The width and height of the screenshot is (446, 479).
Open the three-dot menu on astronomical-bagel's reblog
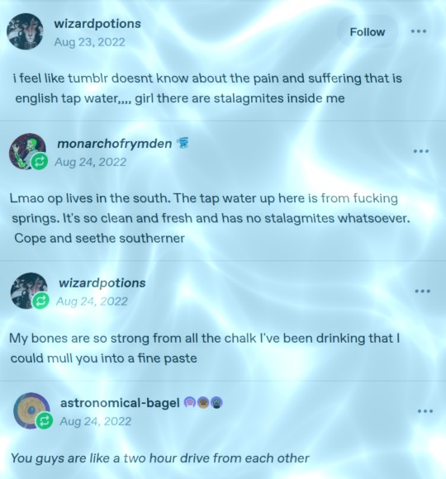tap(425, 411)
